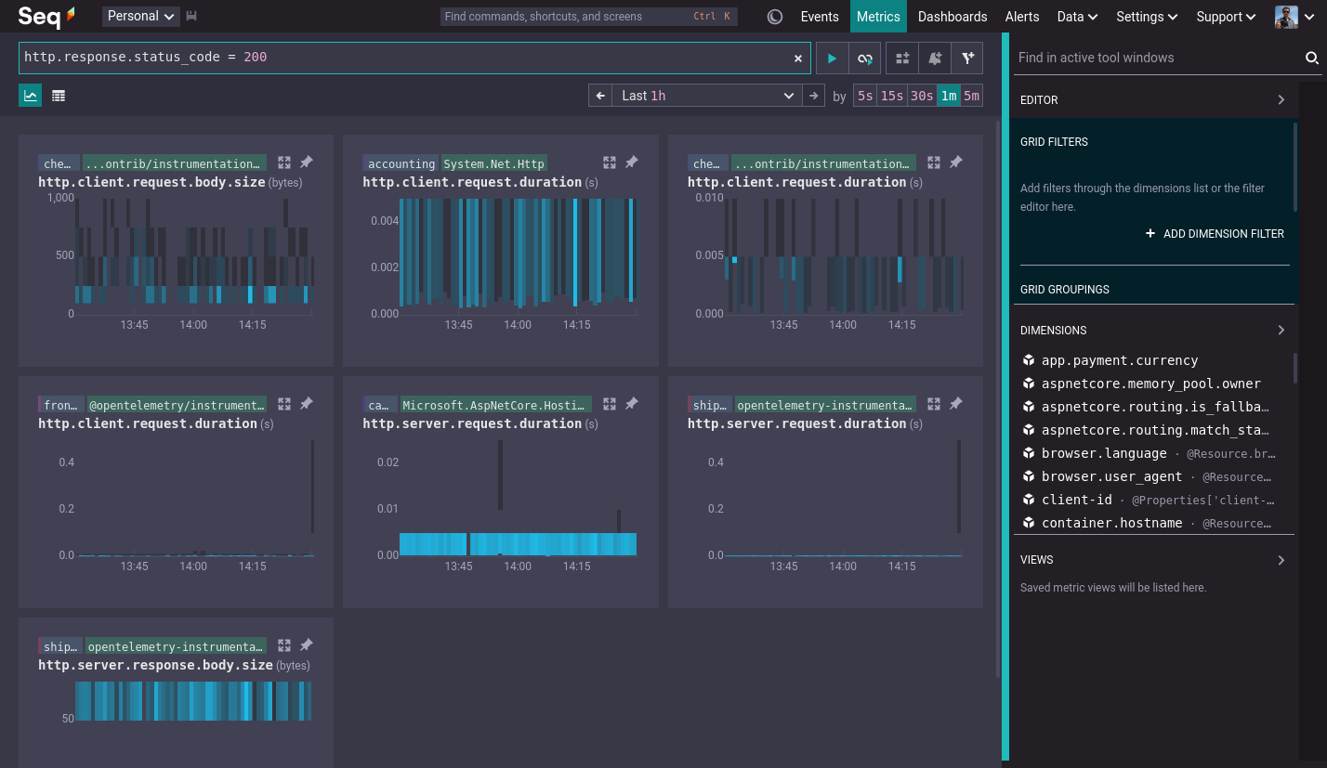Open the Last 1h time range dropdown
This screenshot has height=768, width=1327.
(x=707, y=96)
